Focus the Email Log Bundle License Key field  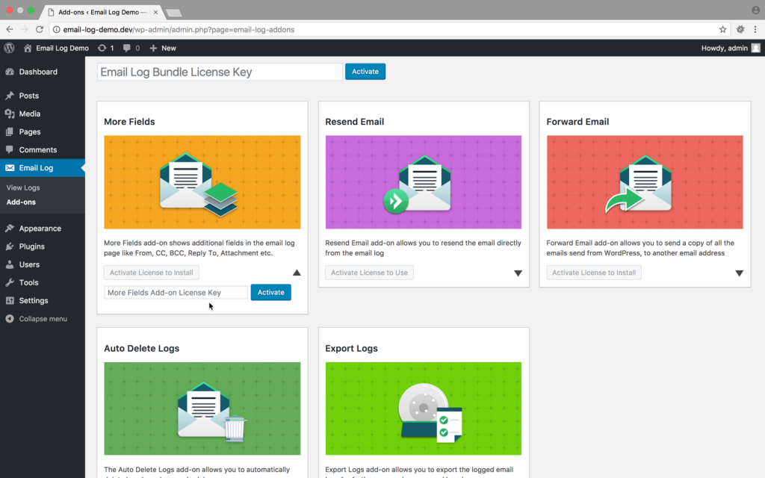(x=220, y=72)
